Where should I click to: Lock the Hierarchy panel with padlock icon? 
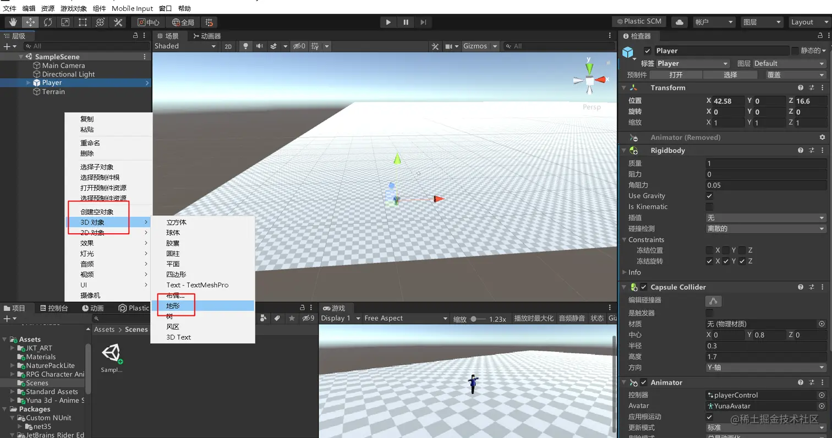(x=135, y=36)
